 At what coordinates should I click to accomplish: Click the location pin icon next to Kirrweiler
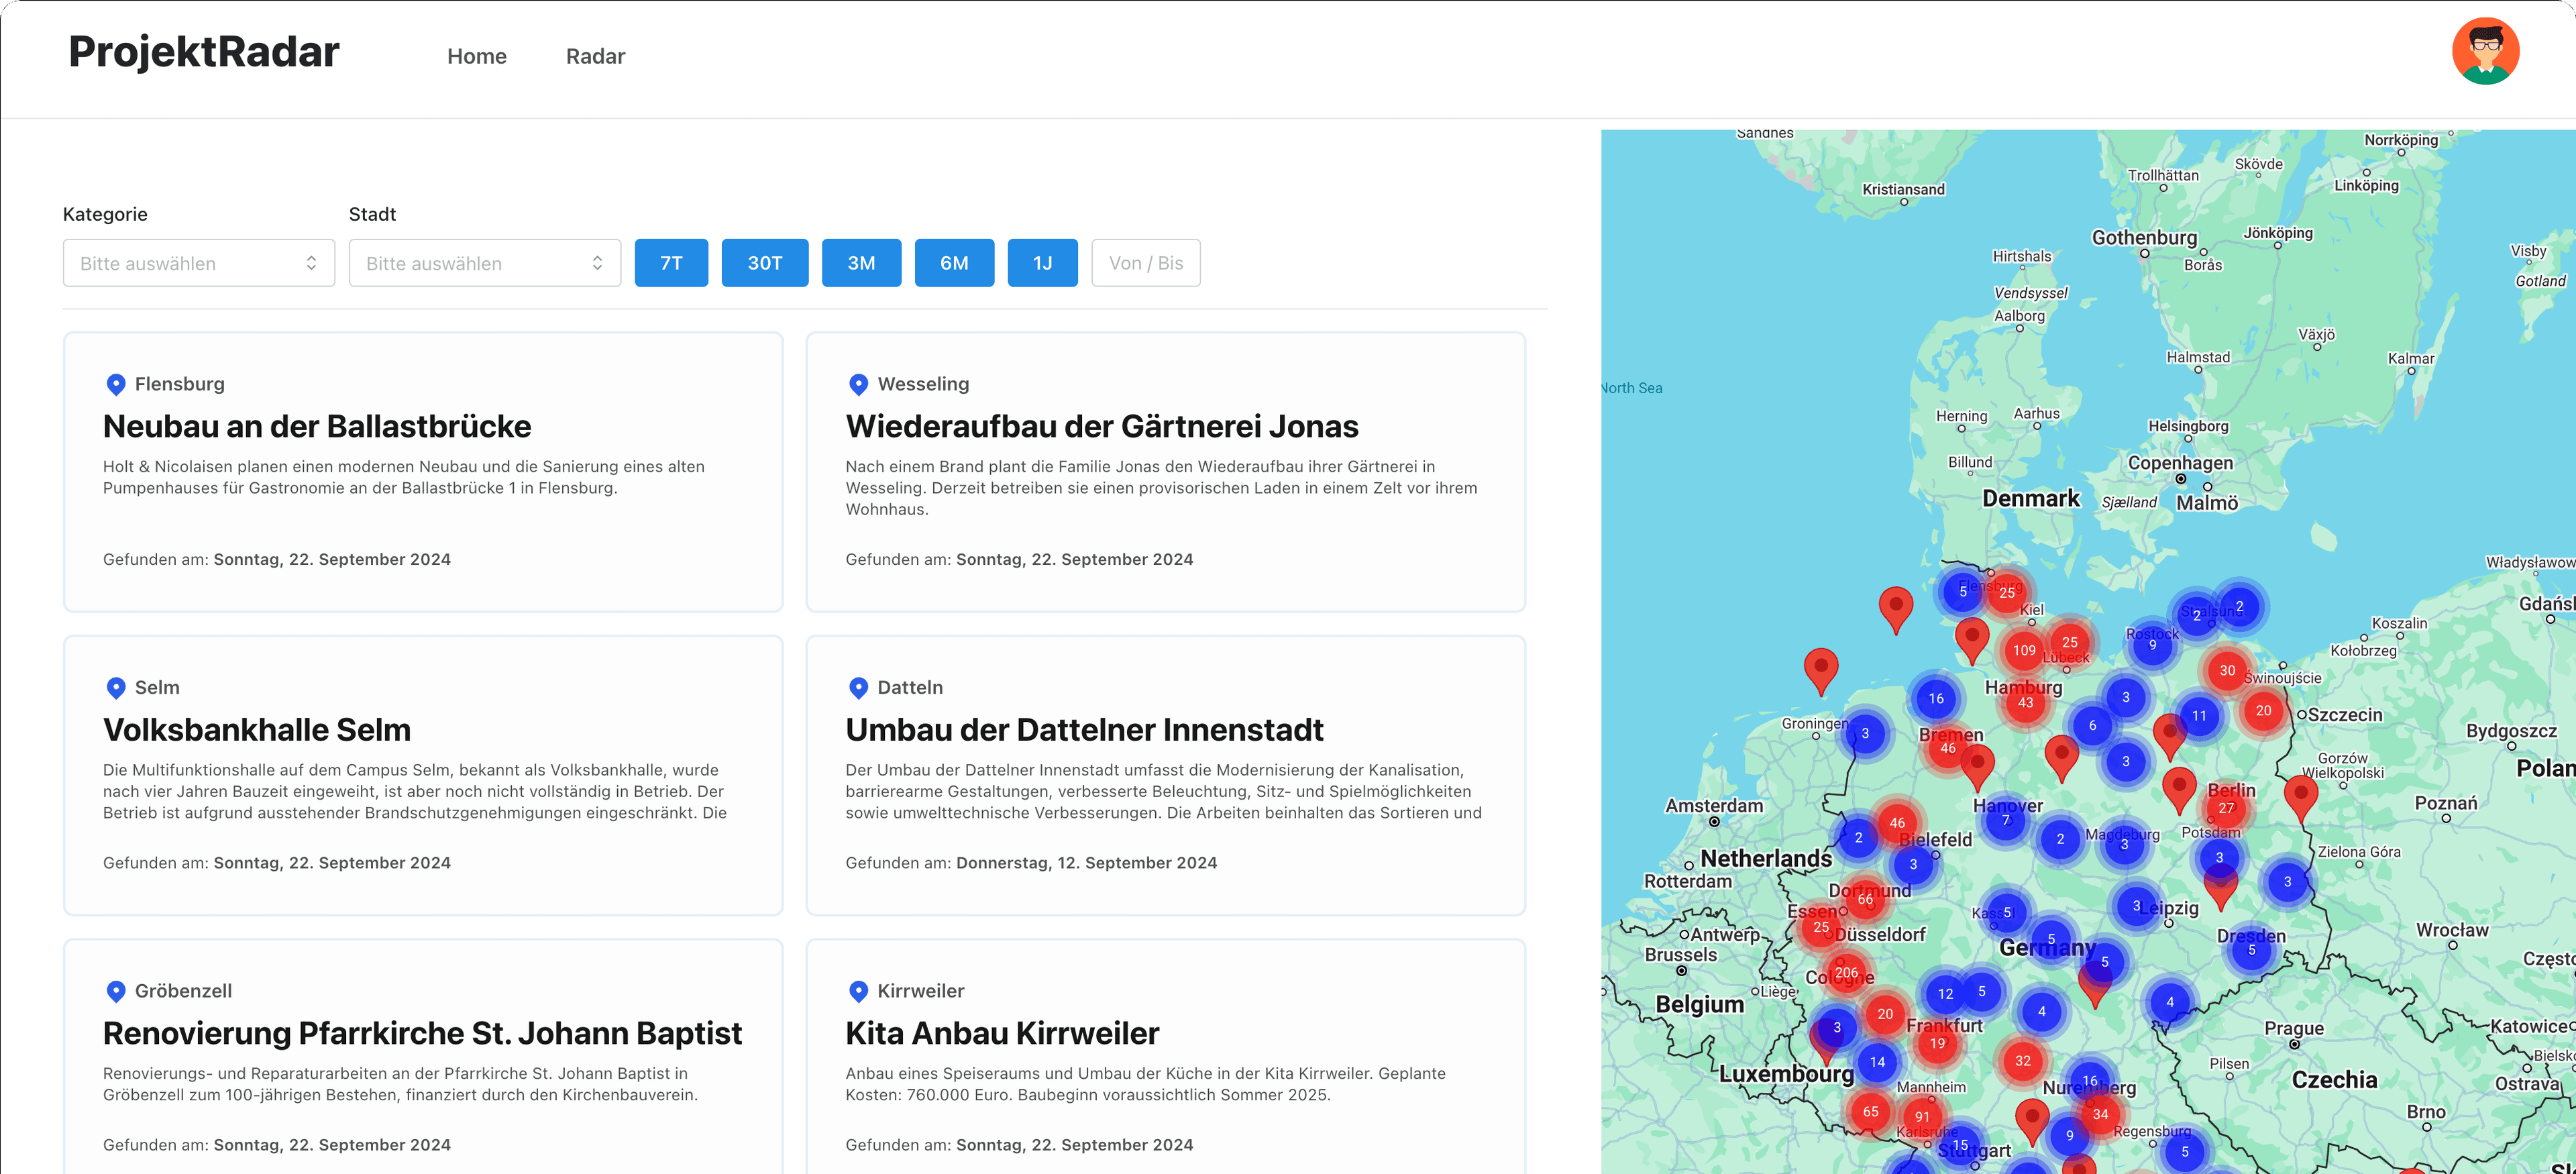(858, 991)
